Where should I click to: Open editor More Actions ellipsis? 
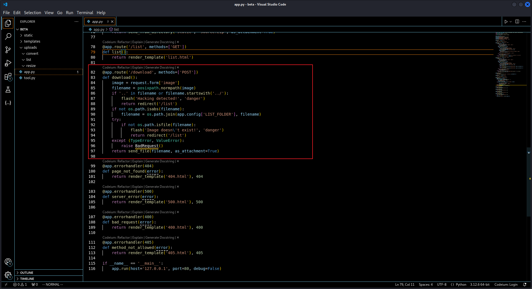click(x=524, y=22)
